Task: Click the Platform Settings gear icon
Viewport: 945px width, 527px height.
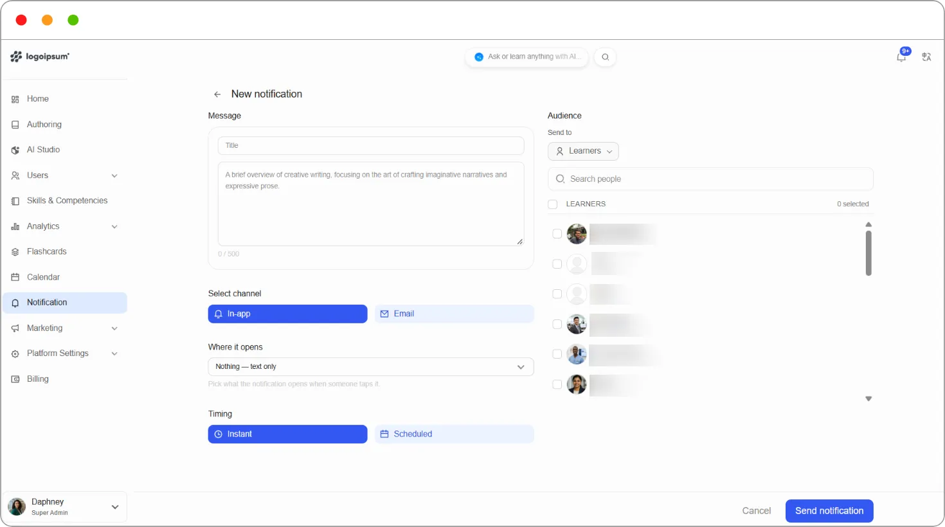Action: click(x=15, y=354)
